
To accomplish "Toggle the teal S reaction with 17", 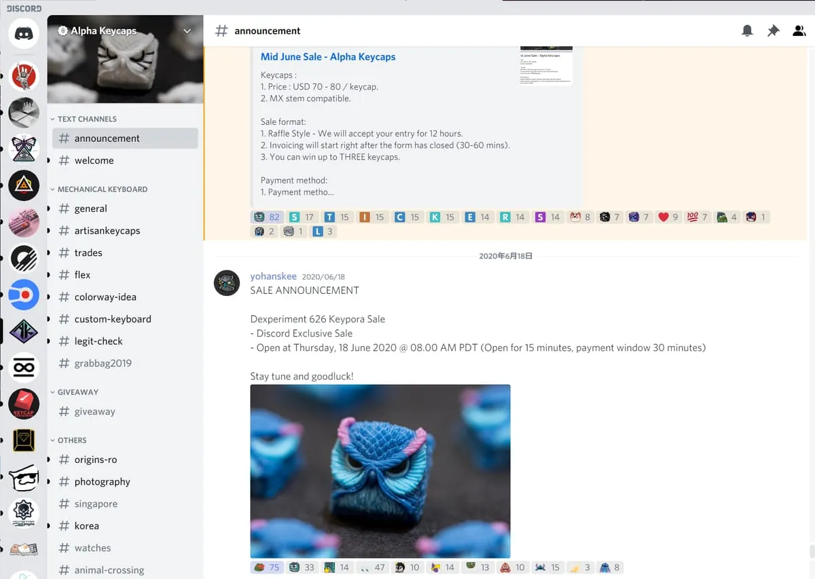I will tap(302, 217).
